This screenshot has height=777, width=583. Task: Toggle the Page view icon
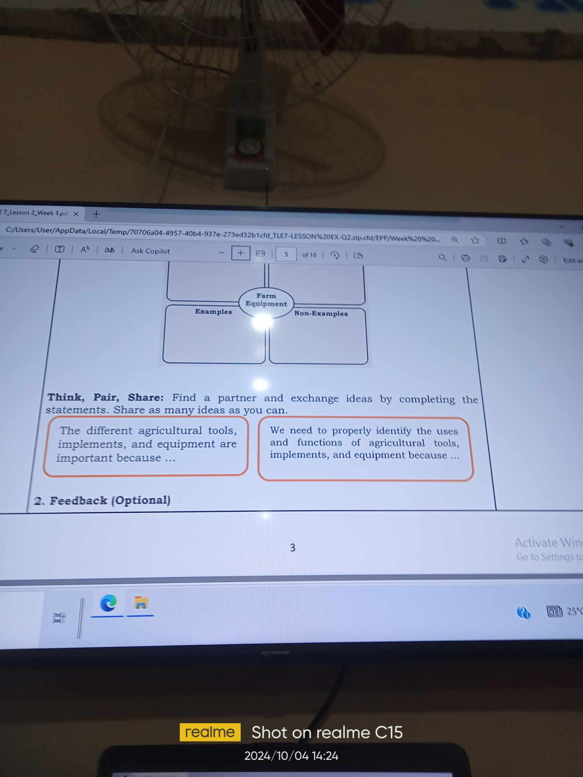358,255
